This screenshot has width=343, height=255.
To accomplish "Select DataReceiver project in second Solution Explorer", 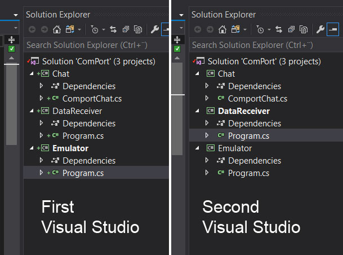I will point(244,111).
